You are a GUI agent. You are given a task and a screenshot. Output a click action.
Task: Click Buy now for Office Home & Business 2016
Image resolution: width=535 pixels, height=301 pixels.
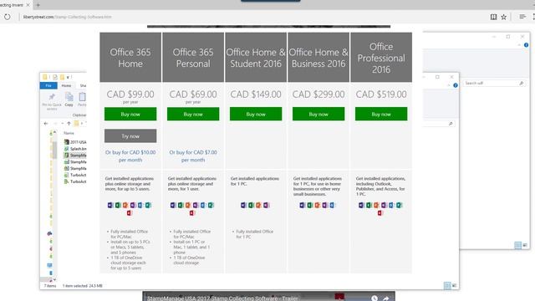[318, 114]
